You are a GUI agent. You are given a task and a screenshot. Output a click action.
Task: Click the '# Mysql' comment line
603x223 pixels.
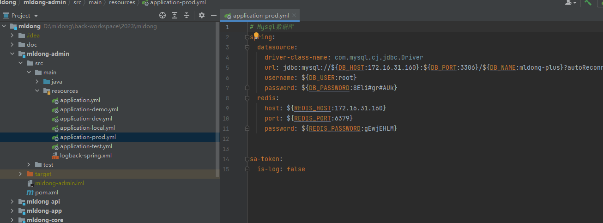(x=271, y=27)
